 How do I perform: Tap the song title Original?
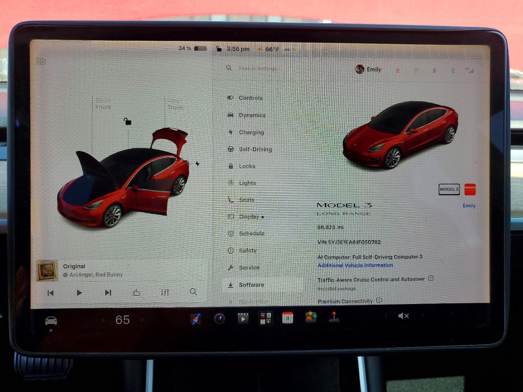74,266
